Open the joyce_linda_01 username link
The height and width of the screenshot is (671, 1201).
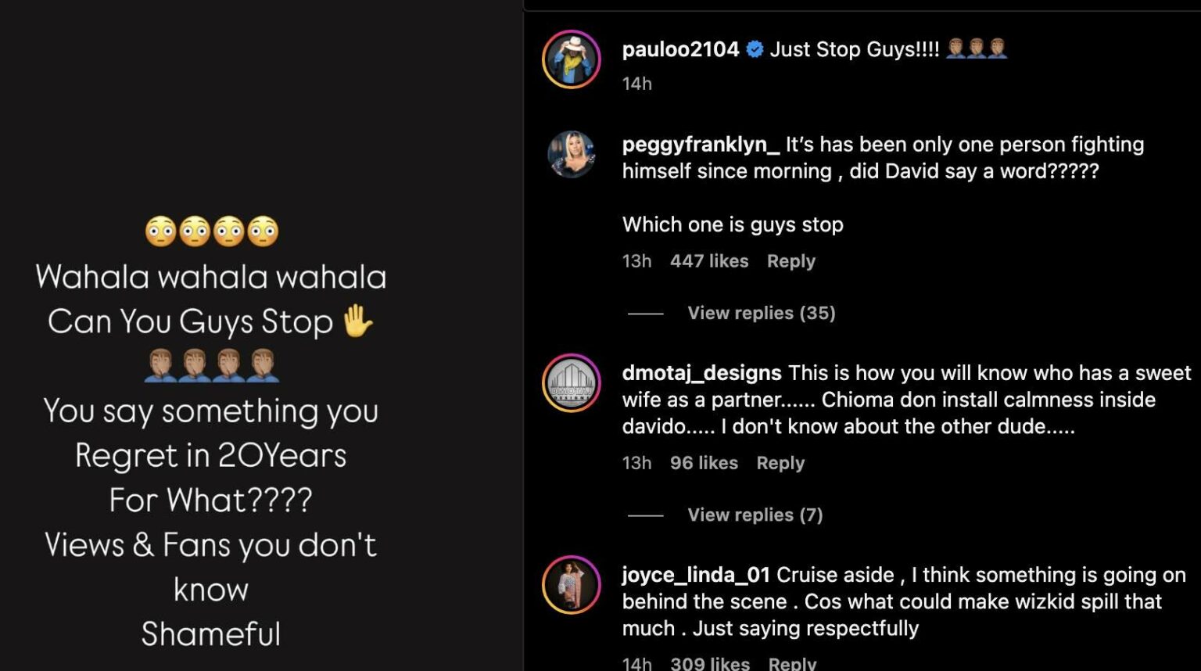click(x=696, y=575)
